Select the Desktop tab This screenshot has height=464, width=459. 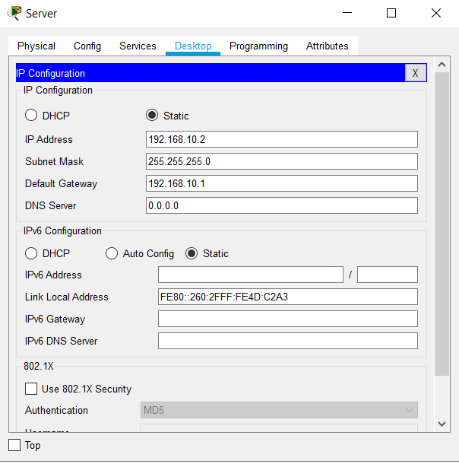pos(193,46)
